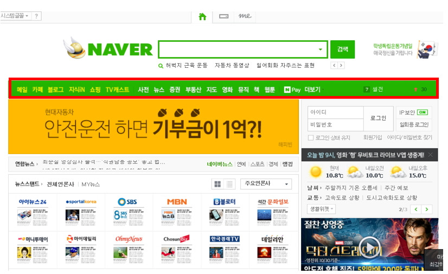Open the ChosunBiz logo
This screenshot has width=448, height=274.
(x=176, y=239)
